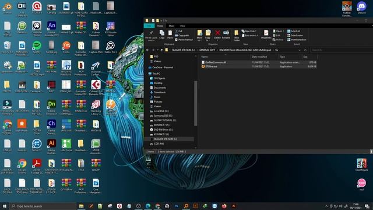The height and width of the screenshot is (210, 373).
Task: Sort files by the Size column
Action: tap(309, 57)
